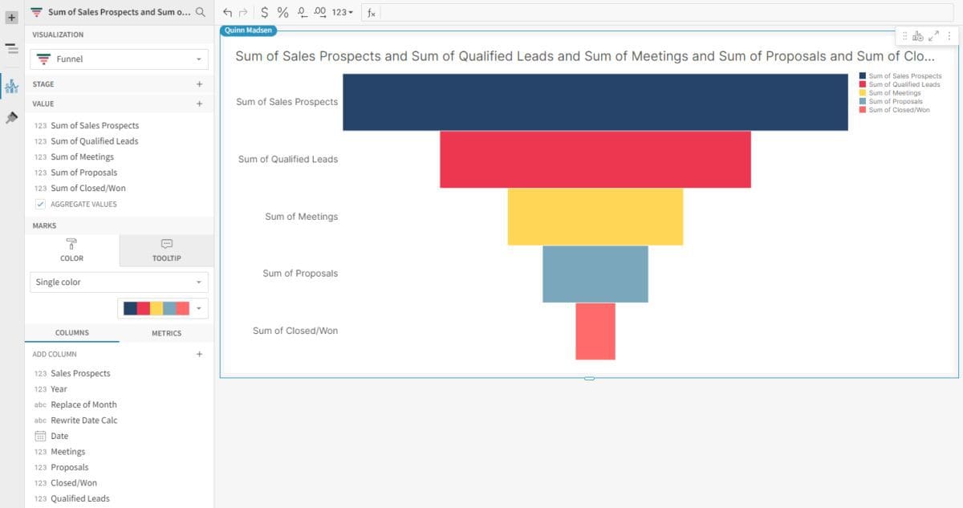Click the decrease decimal places icon
963x508 pixels.
coord(302,12)
